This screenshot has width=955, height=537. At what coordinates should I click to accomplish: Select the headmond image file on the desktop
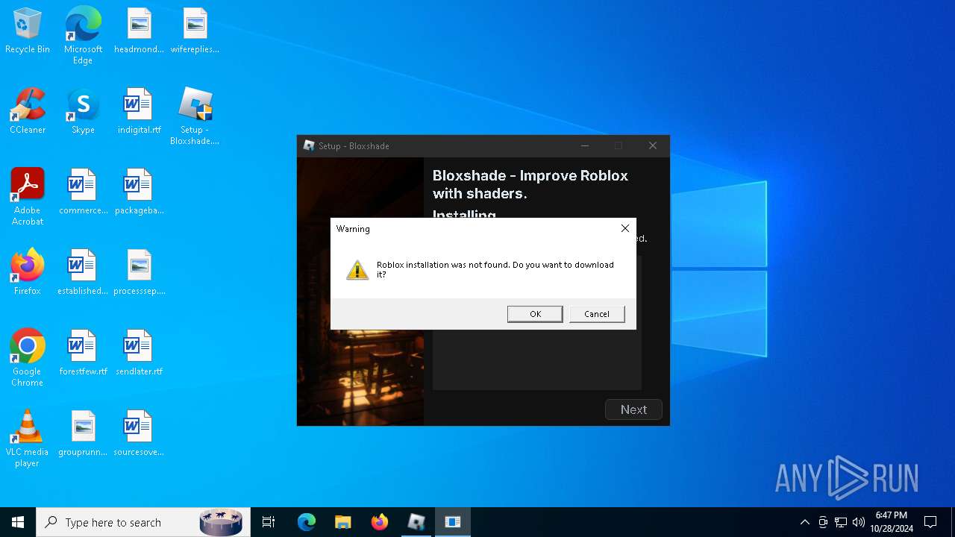coord(139,31)
